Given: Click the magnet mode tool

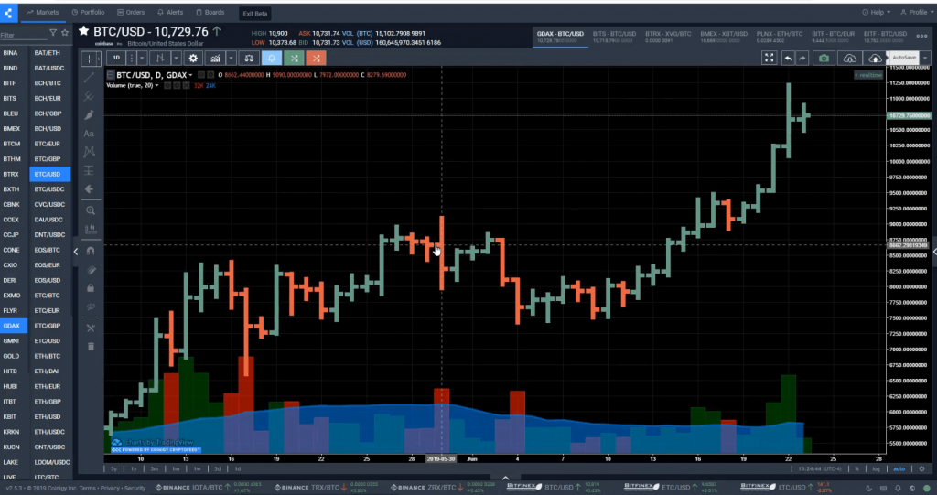Looking at the screenshot, I should click(91, 251).
